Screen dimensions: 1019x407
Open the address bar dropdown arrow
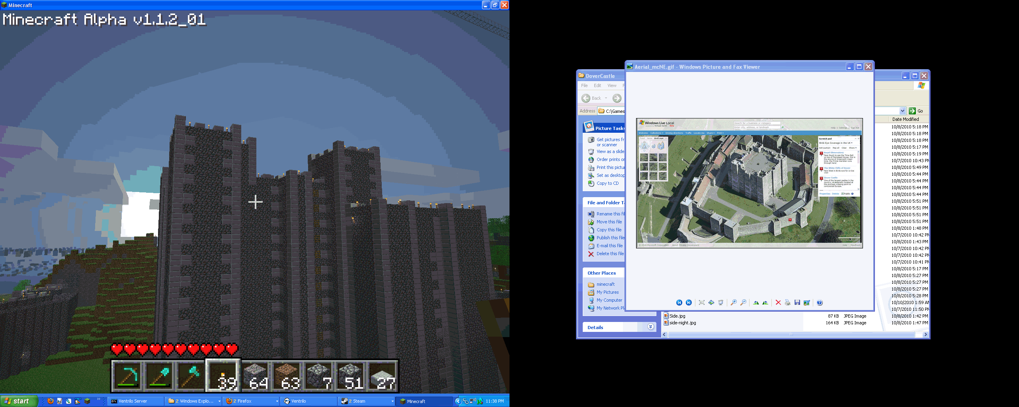[902, 111]
